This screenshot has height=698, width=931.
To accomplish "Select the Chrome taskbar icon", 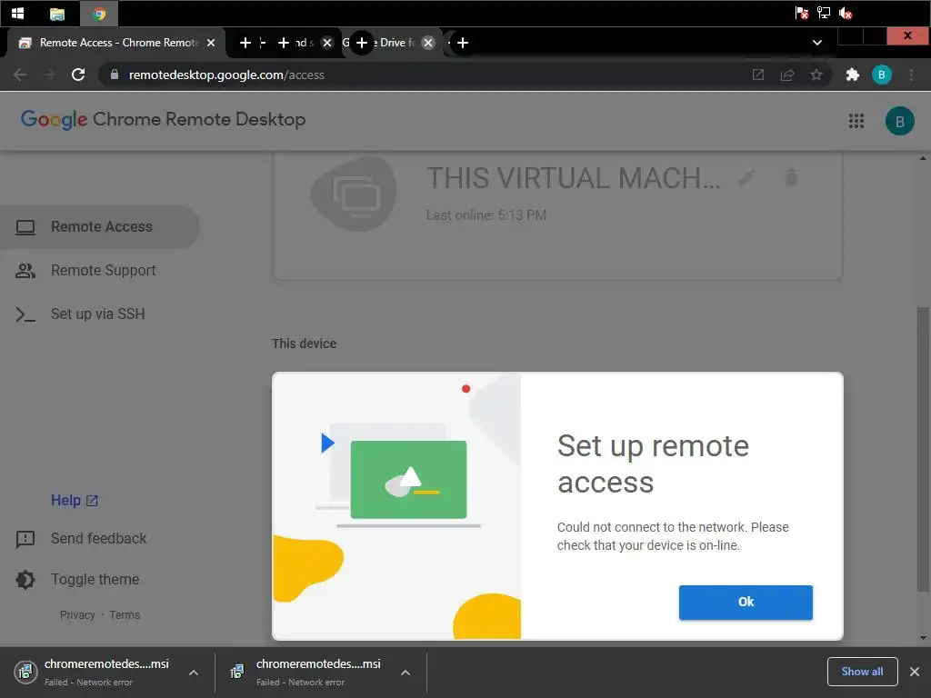I will (99, 14).
